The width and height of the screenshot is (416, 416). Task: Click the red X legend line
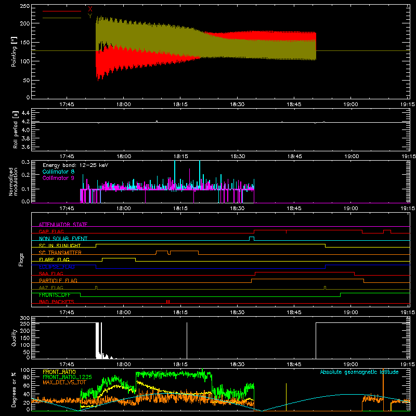(62, 11)
